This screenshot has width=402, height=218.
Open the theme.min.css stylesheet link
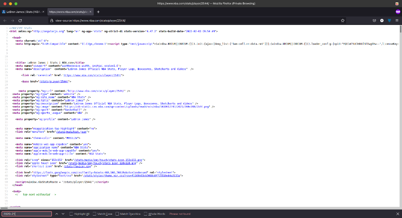132,176
